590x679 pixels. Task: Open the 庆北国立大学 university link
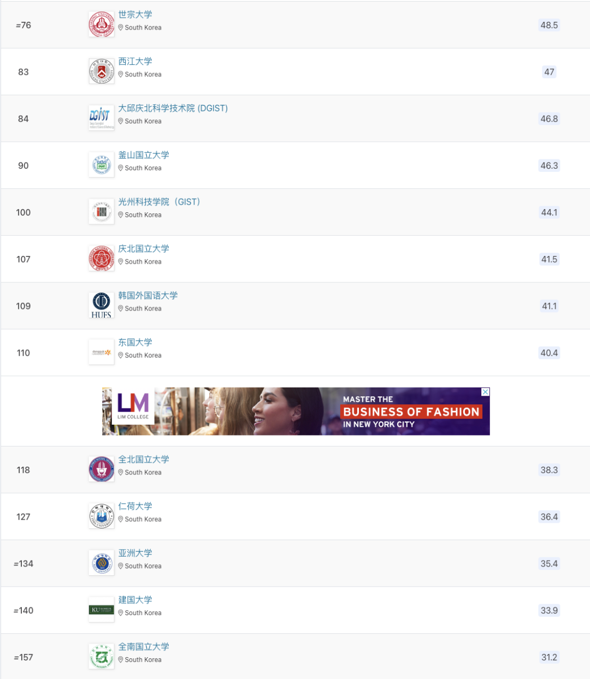pos(144,249)
